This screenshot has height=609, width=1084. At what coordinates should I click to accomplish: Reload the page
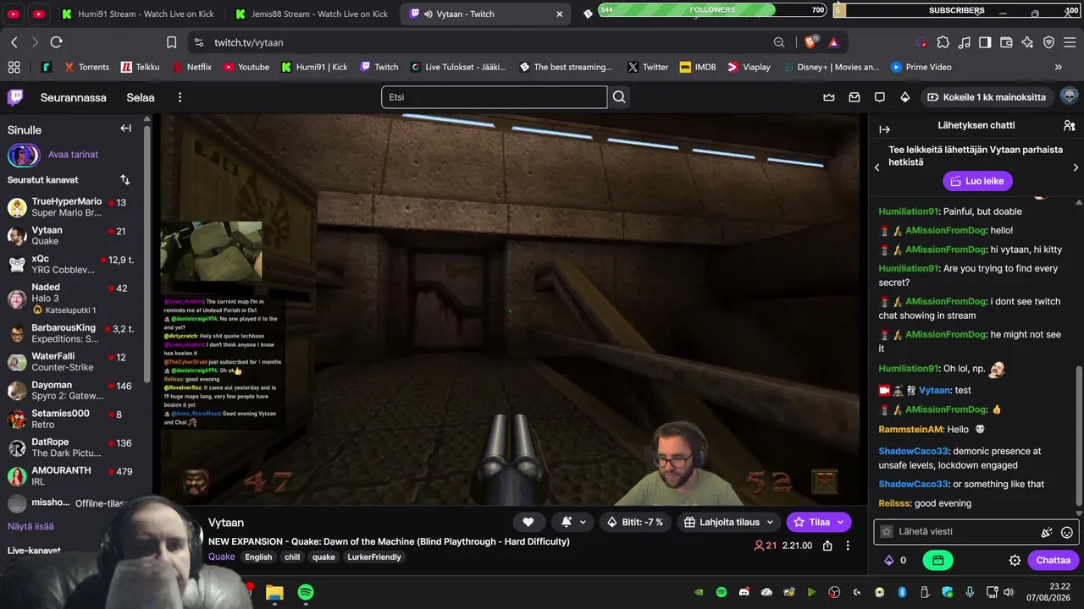(x=56, y=42)
